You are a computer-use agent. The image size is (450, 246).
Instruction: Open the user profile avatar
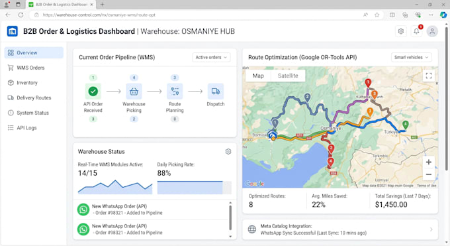click(432, 31)
